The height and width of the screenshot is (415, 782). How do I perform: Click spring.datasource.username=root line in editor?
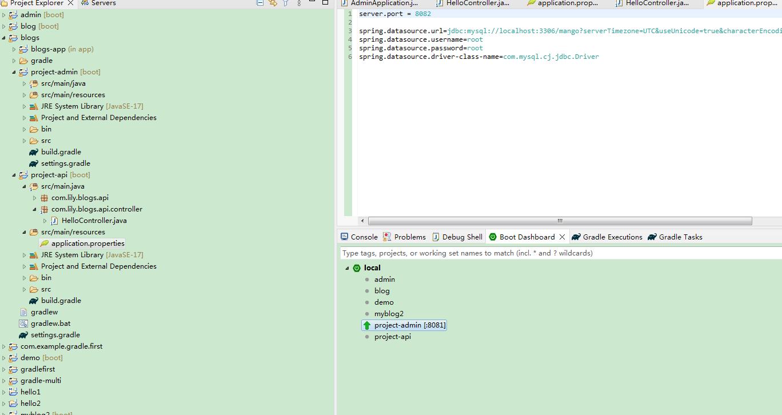tap(421, 39)
